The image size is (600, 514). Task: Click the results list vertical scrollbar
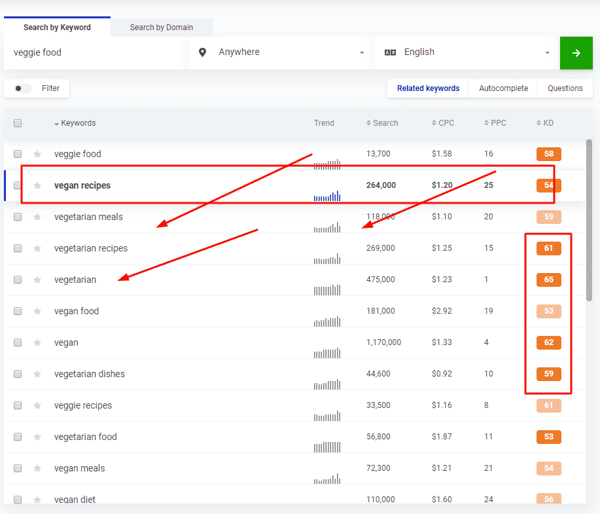pyautogui.click(x=589, y=220)
